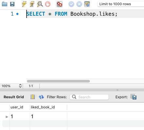Image resolution: width=144 pixels, height=130 pixels.
Task: Open a SQL script file folder icon
Action: coord(5,4)
